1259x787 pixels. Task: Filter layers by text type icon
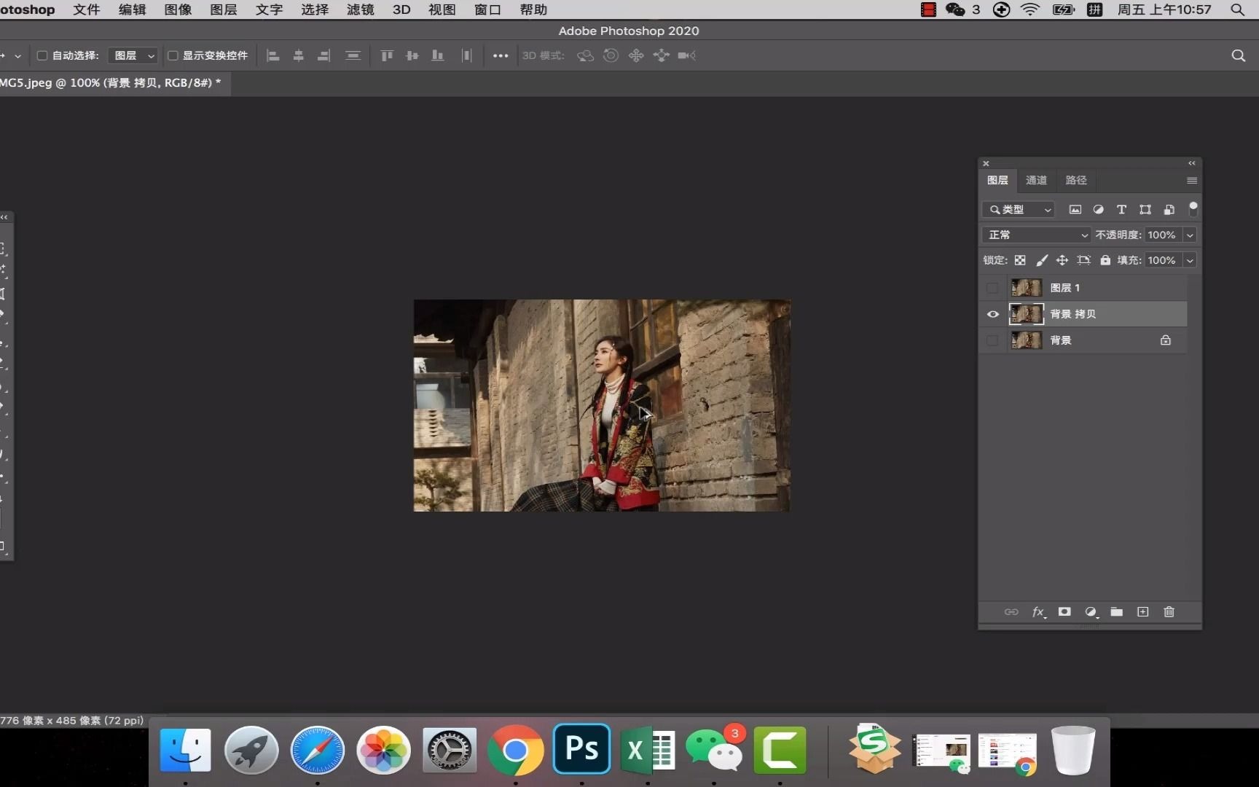[1121, 210]
